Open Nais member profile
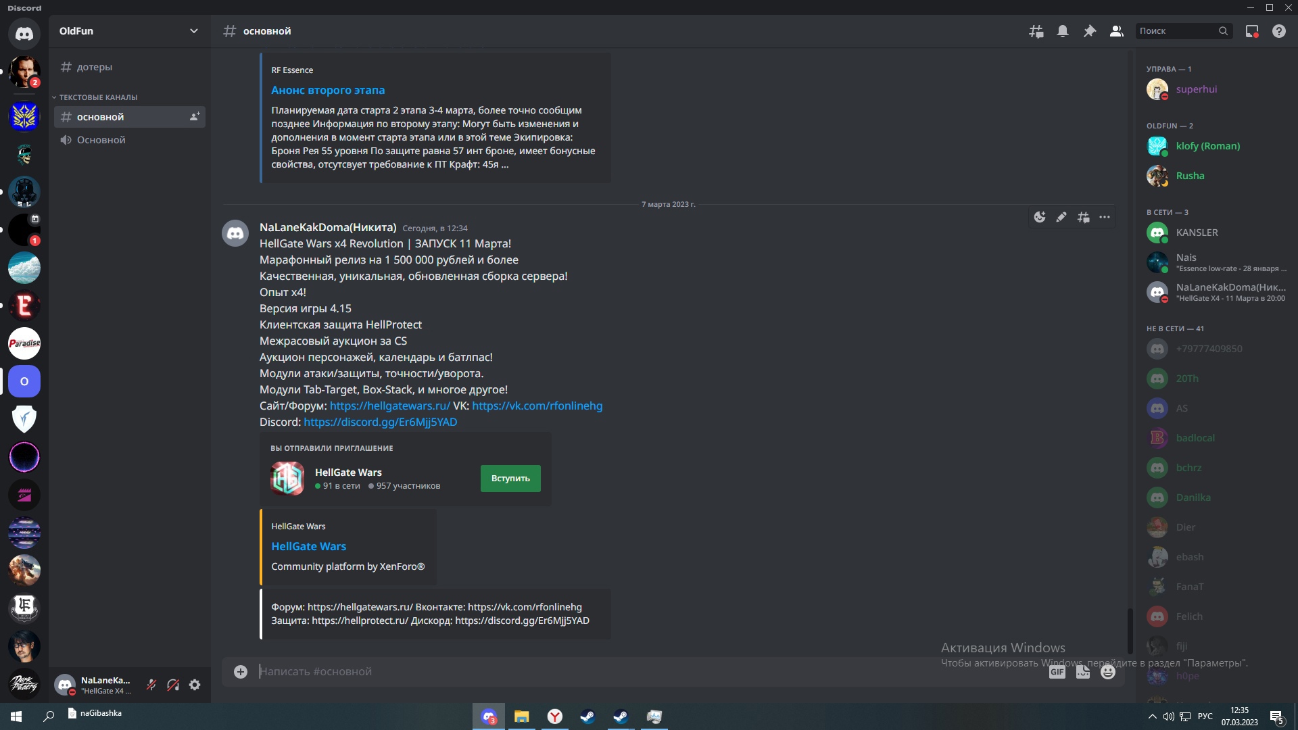The width and height of the screenshot is (1298, 730). [1214, 262]
